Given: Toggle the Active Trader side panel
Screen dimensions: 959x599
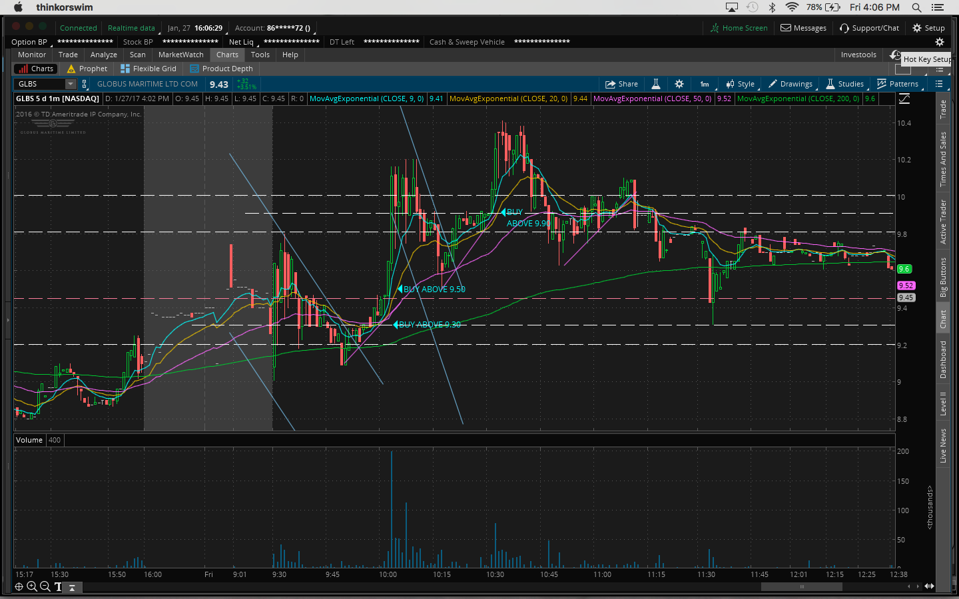Looking at the screenshot, I should (x=943, y=222).
